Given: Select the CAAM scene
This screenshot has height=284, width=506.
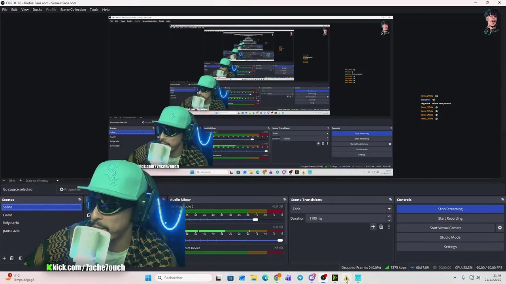Looking at the screenshot, I should pyautogui.click(x=41, y=215).
